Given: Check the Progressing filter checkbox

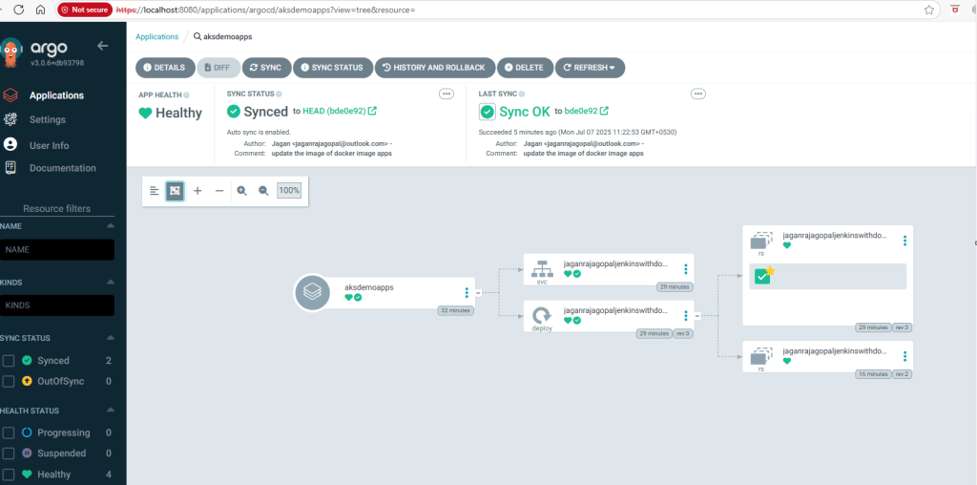Looking at the screenshot, I should point(8,432).
